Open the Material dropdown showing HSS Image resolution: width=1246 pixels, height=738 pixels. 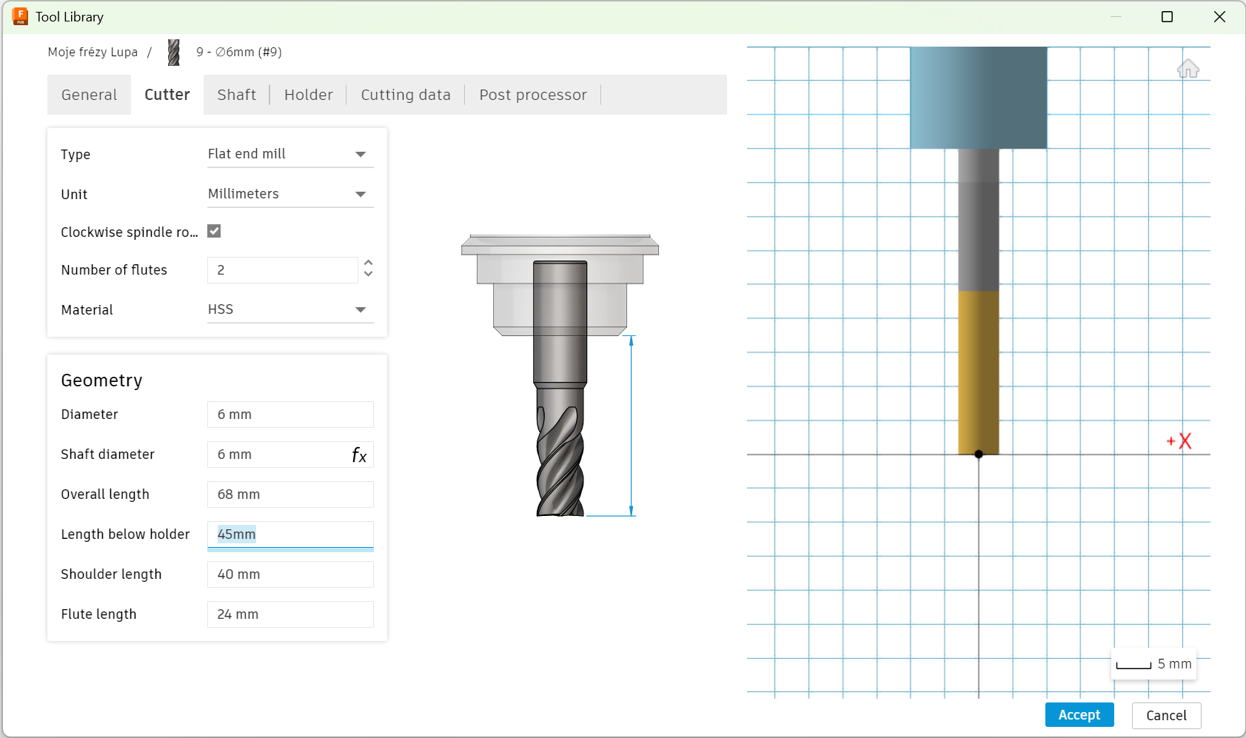tap(289, 309)
